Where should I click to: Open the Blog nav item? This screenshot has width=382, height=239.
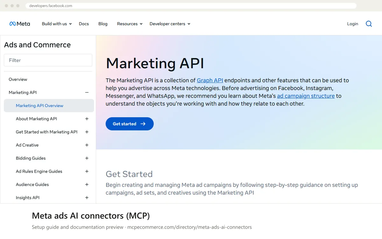pos(103,24)
